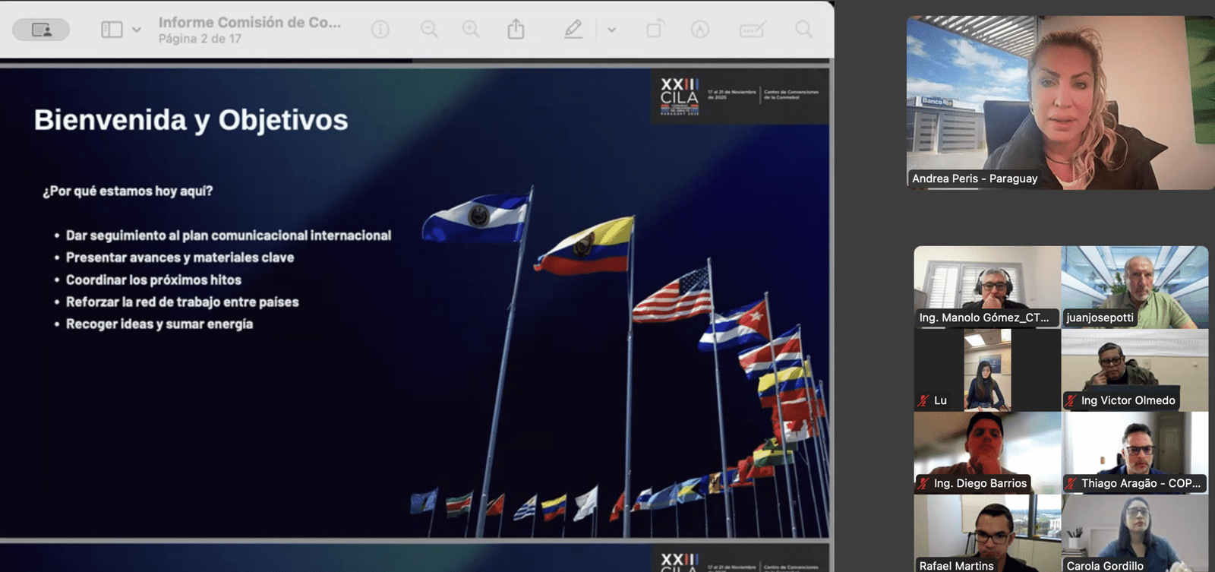Select the highlight pen tool
1215x572 pixels.
tap(573, 30)
